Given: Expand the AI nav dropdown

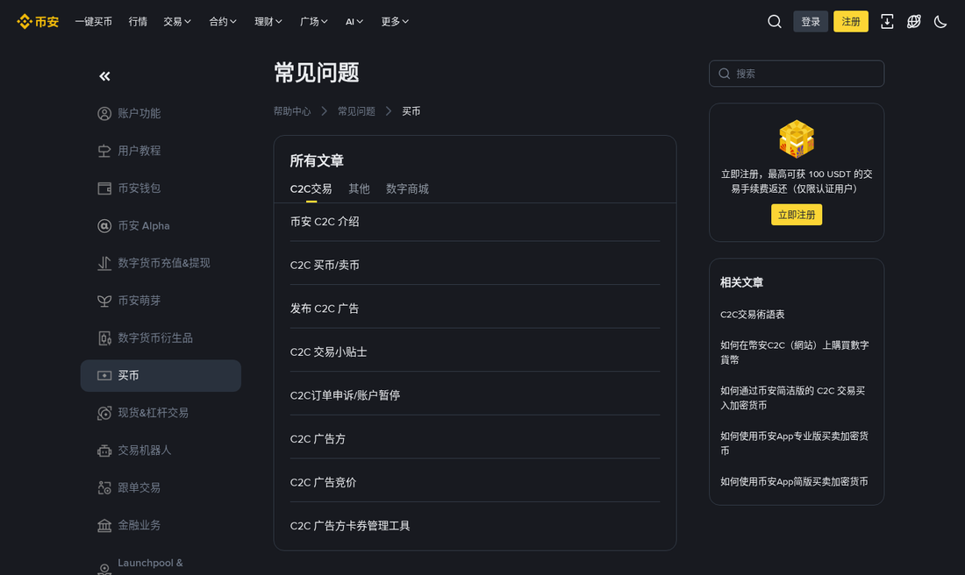Looking at the screenshot, I should pyautogui.click(x=354, y=22).
